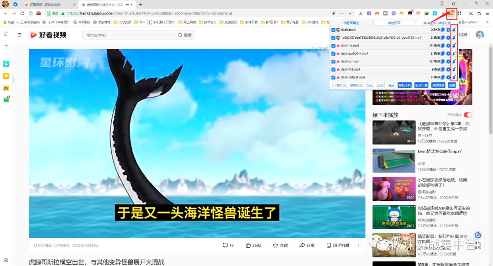
Task: Switch to the 好看视频--轻松有收获 browser tab
Action: 50,5
